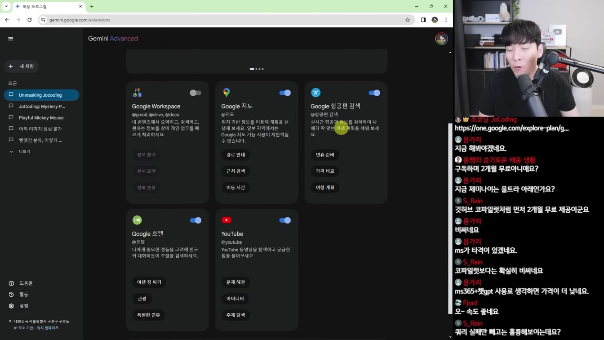Click the 여행 계획 chip

[325, 188]
